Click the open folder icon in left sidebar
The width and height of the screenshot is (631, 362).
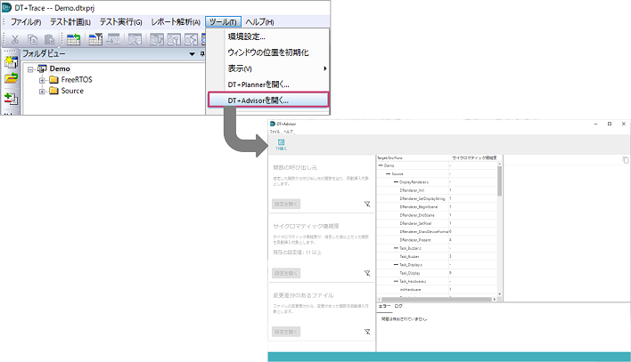[x=11, y=77]
